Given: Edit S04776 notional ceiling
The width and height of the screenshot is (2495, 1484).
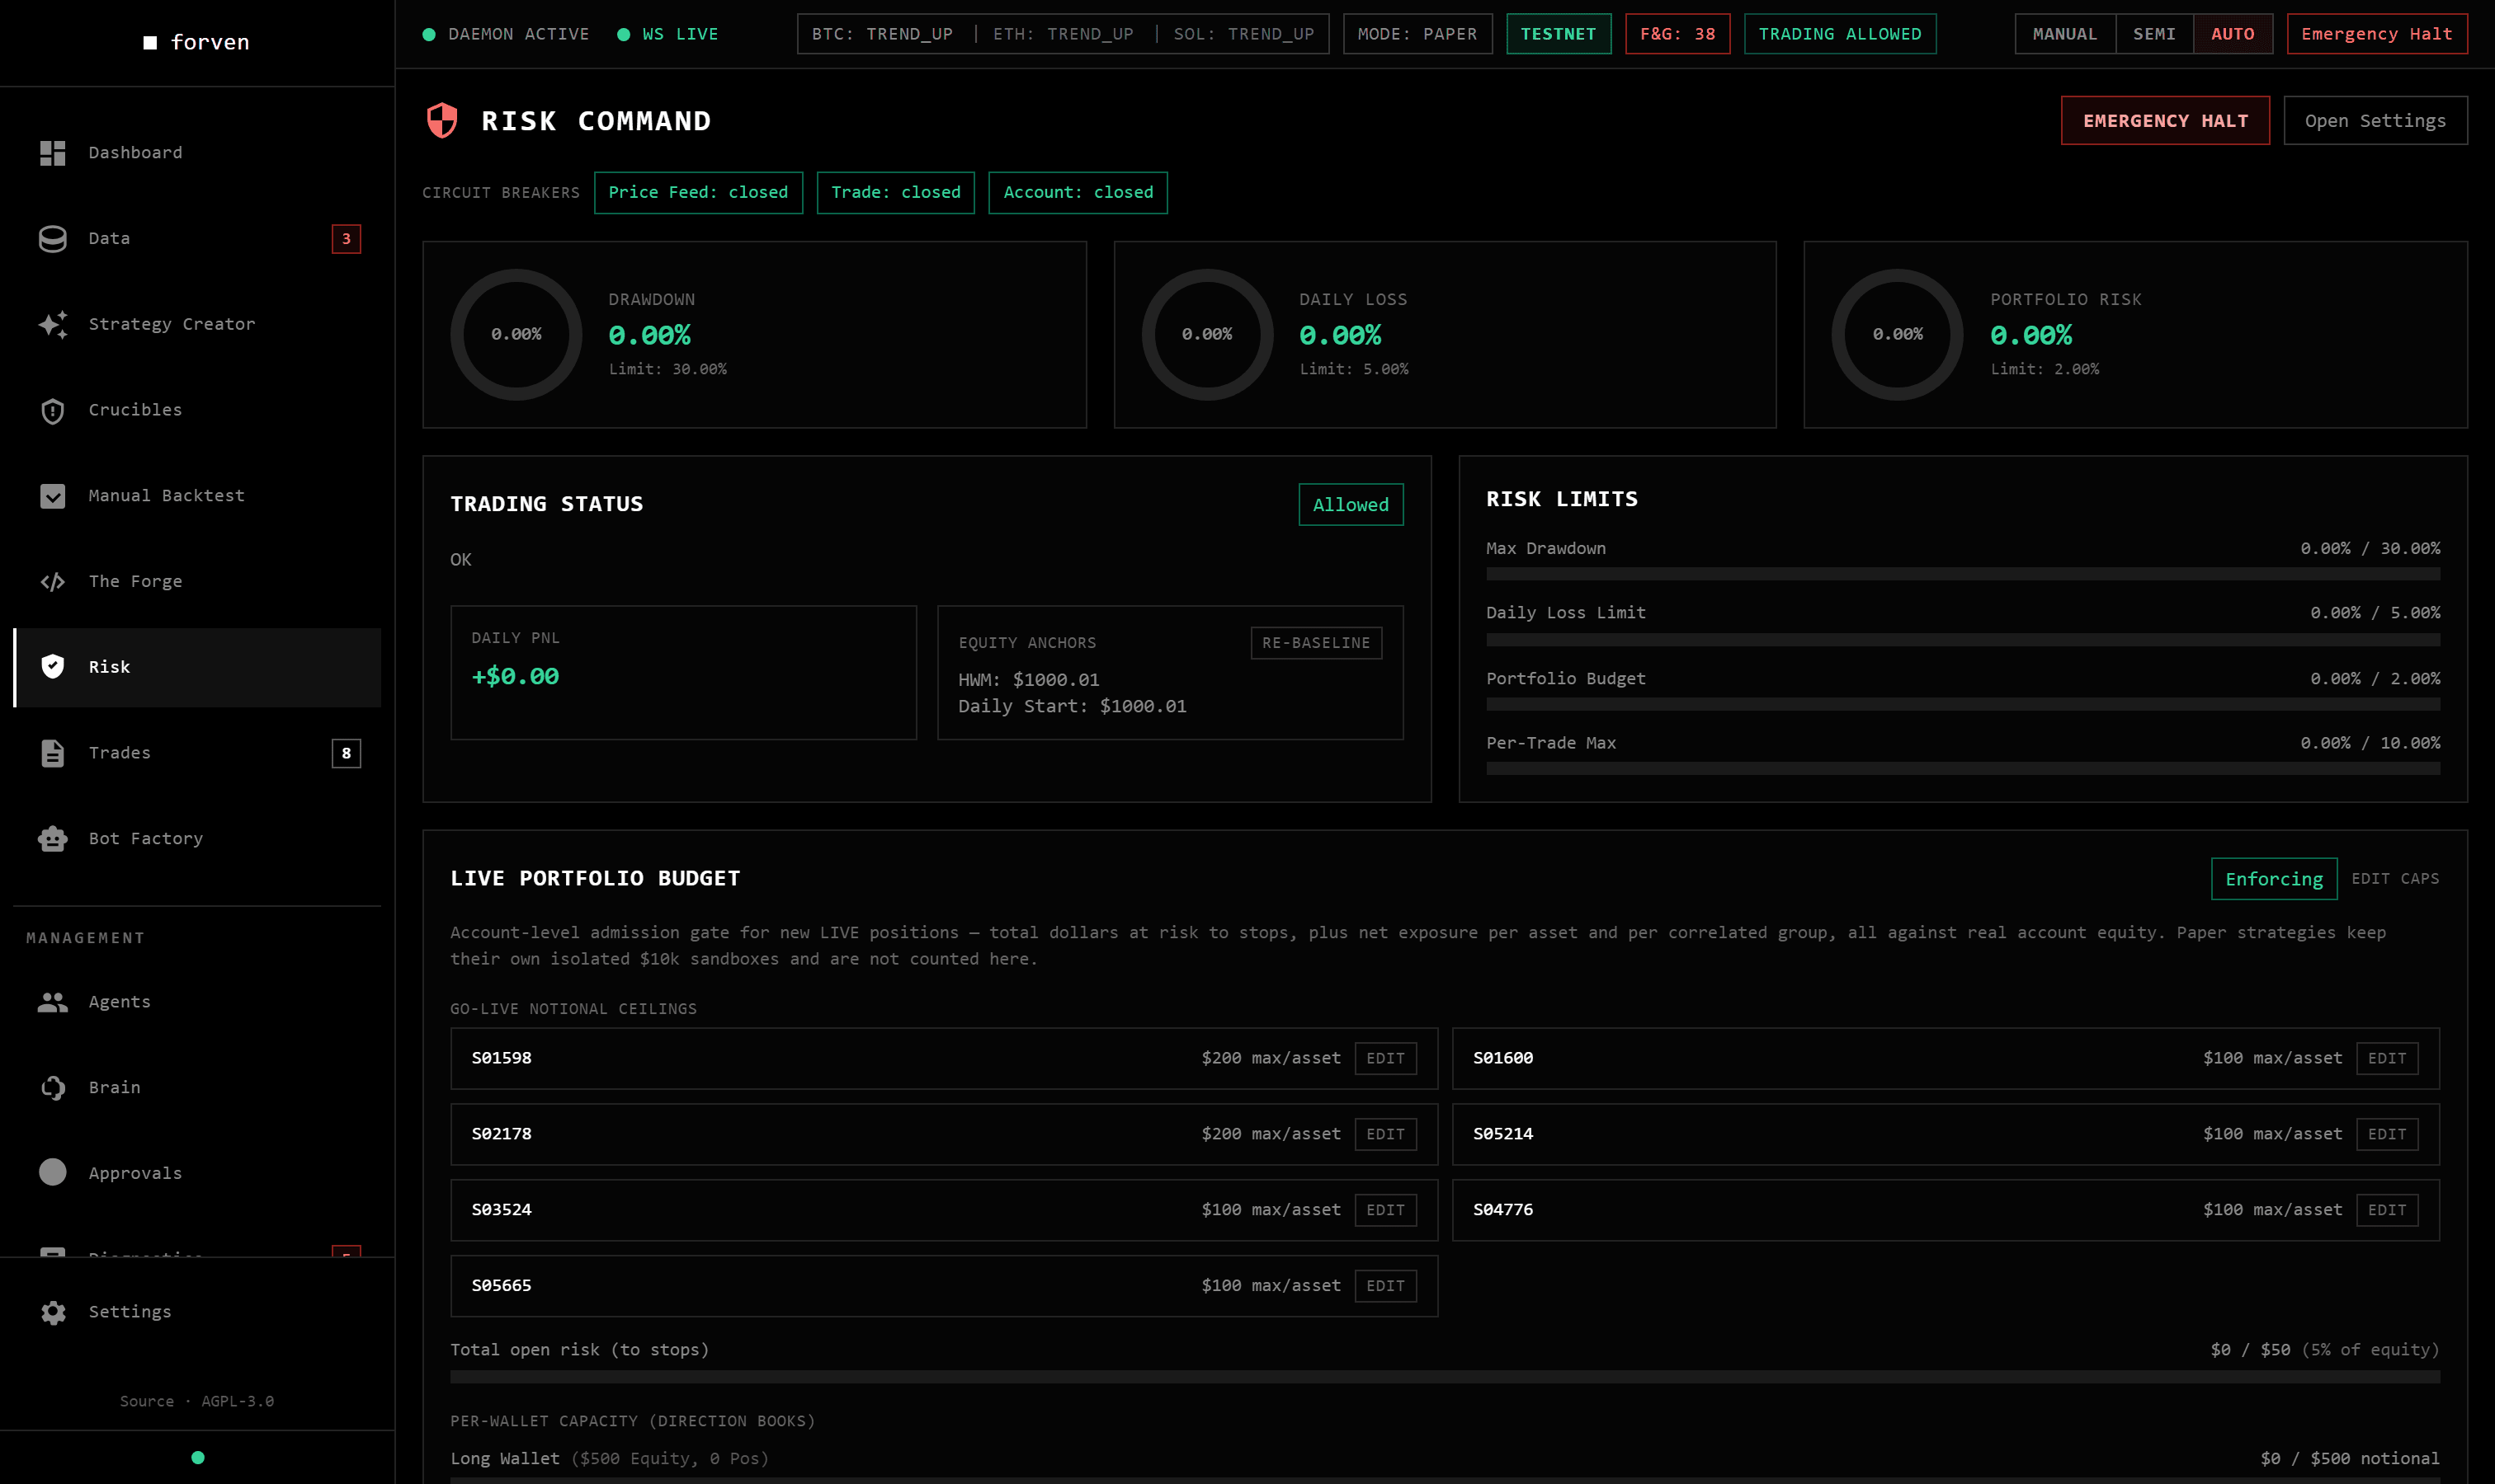Looking at the screenshot, I should (x=2387, y=1210).
